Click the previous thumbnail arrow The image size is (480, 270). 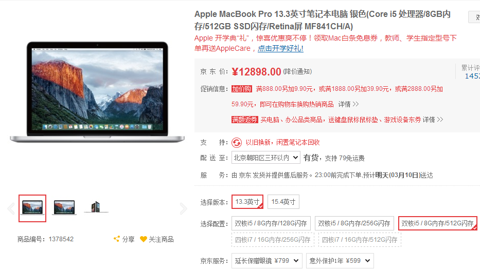11,208
